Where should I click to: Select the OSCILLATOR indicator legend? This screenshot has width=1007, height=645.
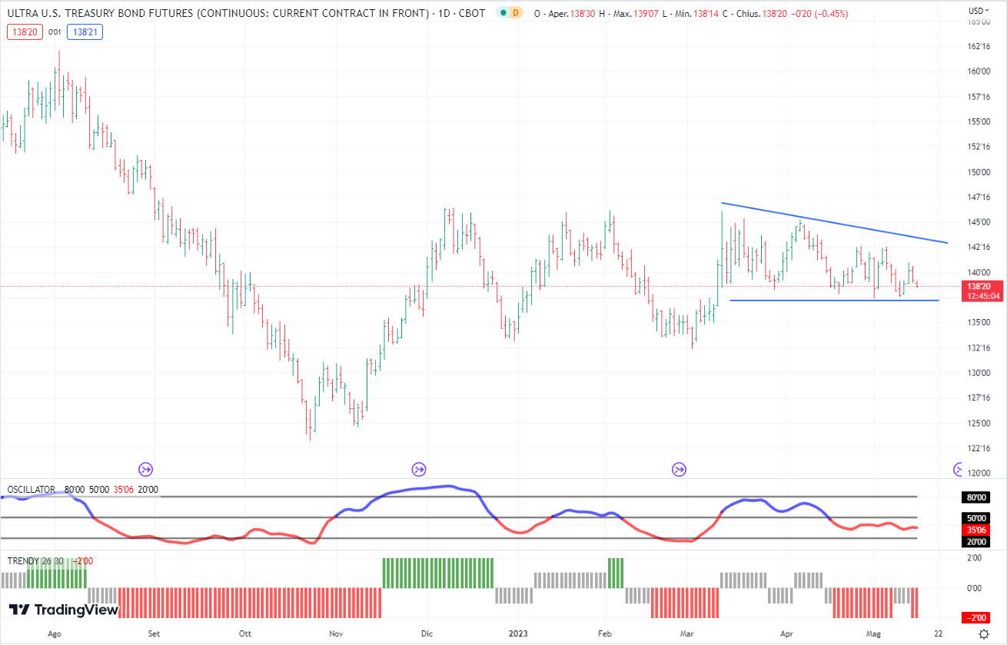(x=31, y=490)
